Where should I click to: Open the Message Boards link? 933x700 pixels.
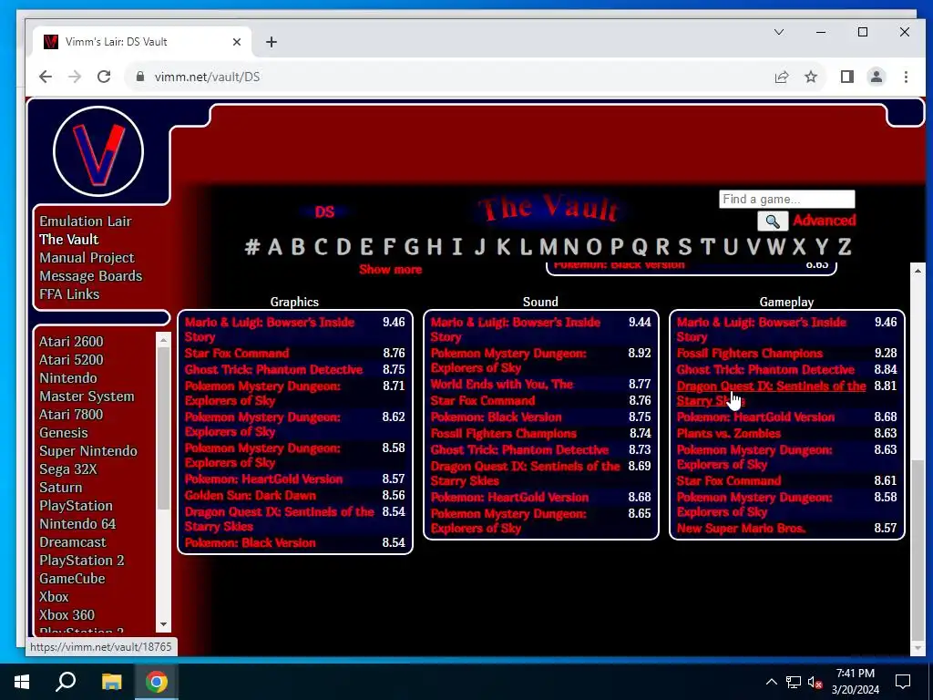click(x=91, y=276)
